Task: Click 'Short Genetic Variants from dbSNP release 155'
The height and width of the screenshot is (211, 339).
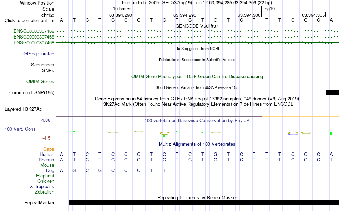Action: point(197,87)
